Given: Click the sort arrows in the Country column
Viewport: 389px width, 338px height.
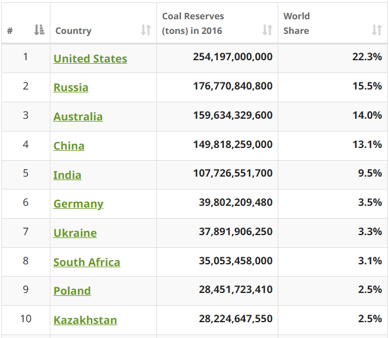Looking at the screenshot, I should point(146,30).
